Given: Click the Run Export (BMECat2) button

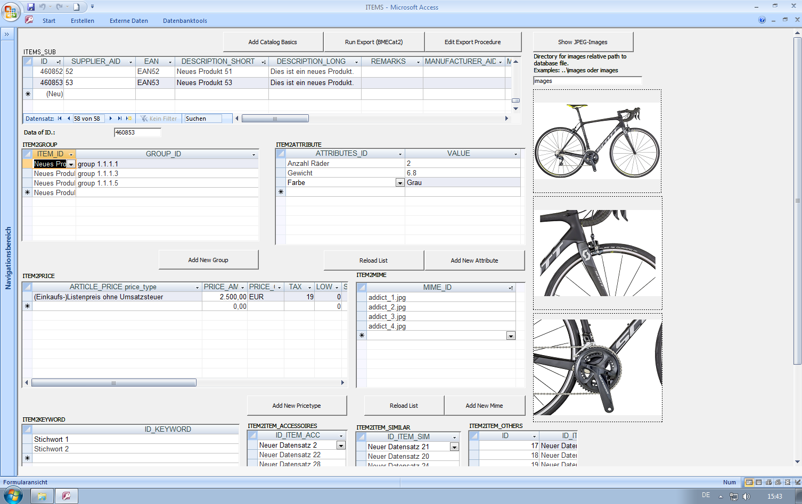Looking at the screenshot, I should [374, 42].
